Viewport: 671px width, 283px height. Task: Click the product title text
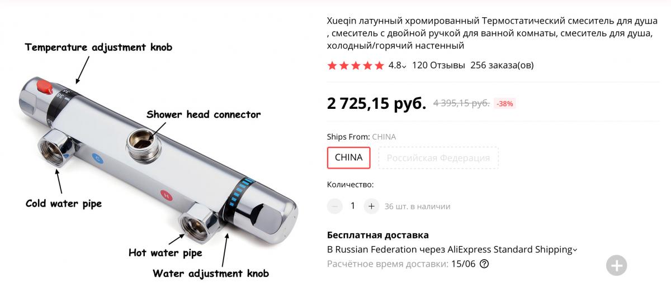click(x=492, y=33)
